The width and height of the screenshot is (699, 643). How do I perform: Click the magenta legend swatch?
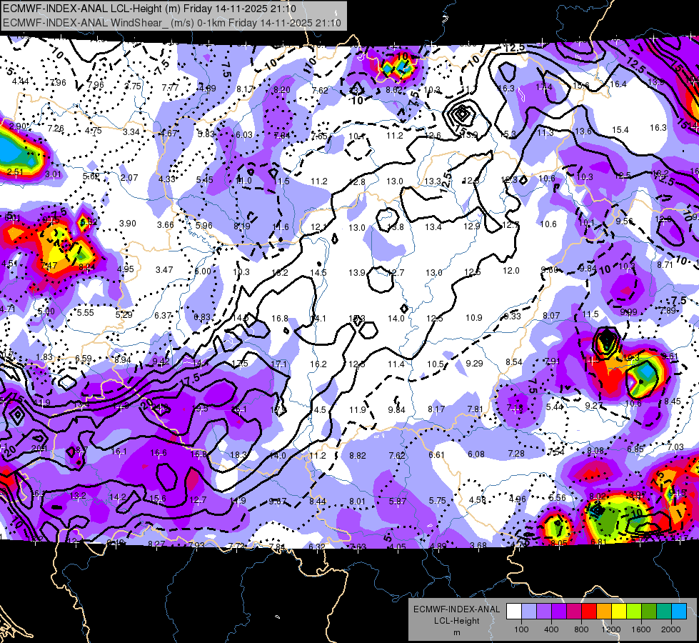pyautogui.click(x=574, y=612)
